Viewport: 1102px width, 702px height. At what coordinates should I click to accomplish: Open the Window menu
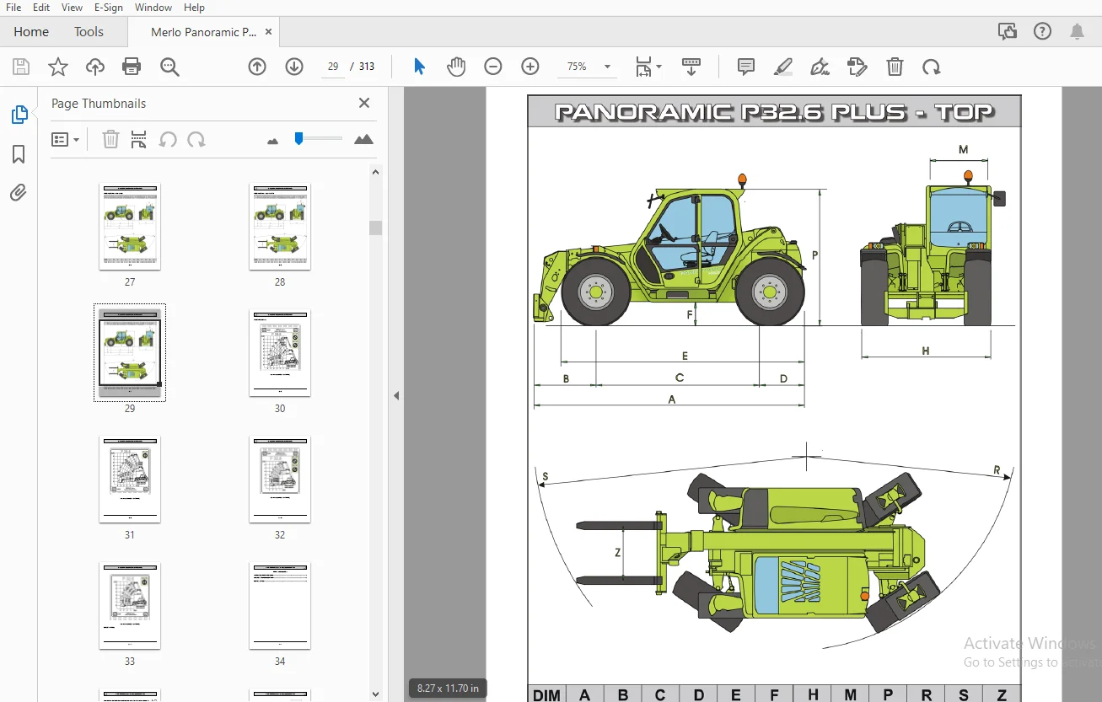pyautogui.click(x=153, y=7)
